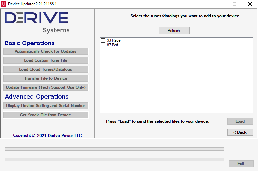The image size is (258, 171).
Task: Select the 93 Race label text
Action: point(114,40)
